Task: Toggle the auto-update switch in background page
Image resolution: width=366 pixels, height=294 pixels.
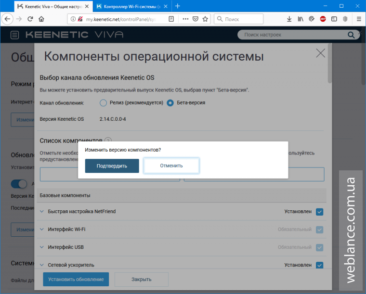Action: coord(19,184)
